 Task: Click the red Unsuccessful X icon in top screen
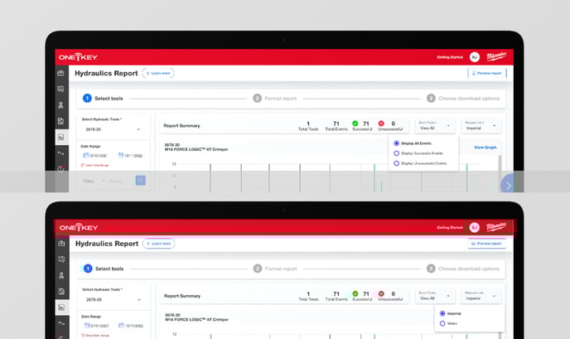pos(381,123)
